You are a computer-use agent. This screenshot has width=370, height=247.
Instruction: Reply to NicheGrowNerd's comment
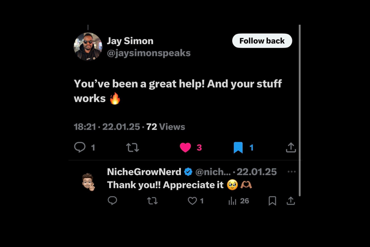pyautogui.click(x=112, y=201)
